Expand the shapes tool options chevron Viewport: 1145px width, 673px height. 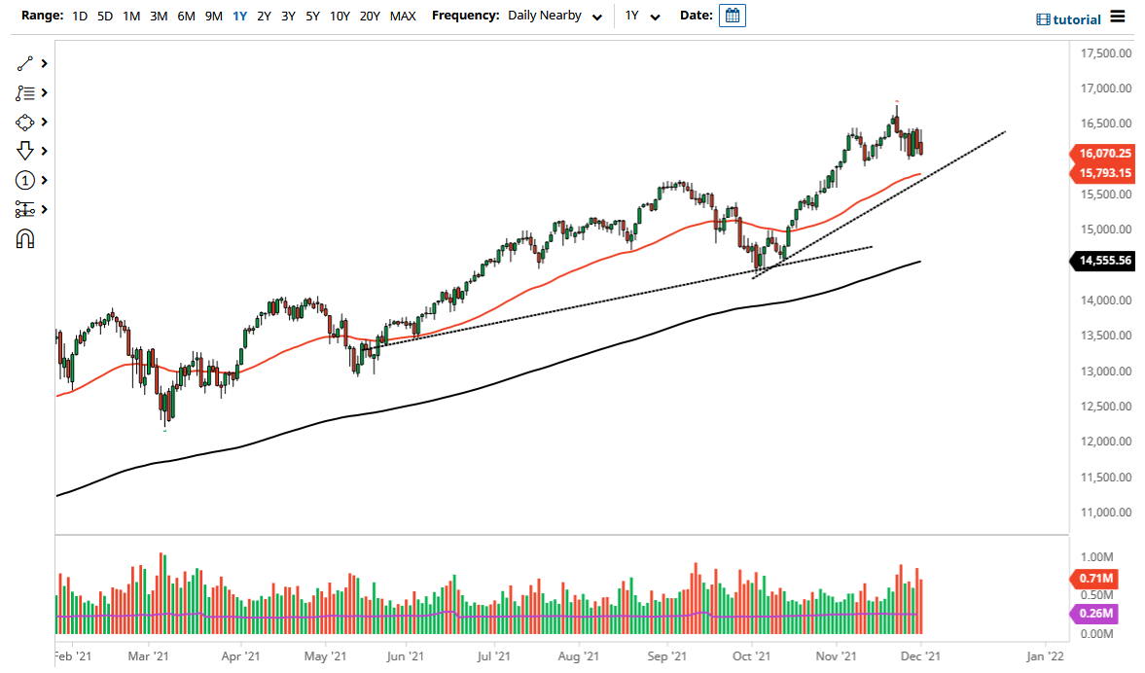[43, 122]
